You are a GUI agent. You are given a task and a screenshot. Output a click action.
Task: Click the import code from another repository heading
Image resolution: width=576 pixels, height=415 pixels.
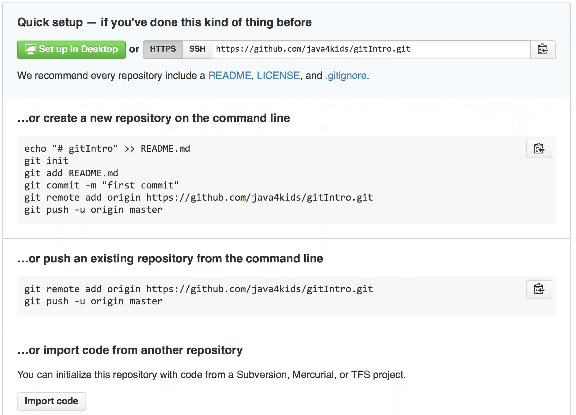coord(130,350)
